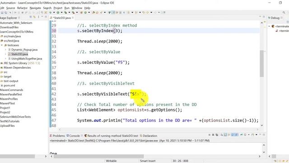Image resolution: width=289 pixels, height=163 pixels.
Task: Select StaticDD.java in Package Explorer
Action: tap(19, 54)
